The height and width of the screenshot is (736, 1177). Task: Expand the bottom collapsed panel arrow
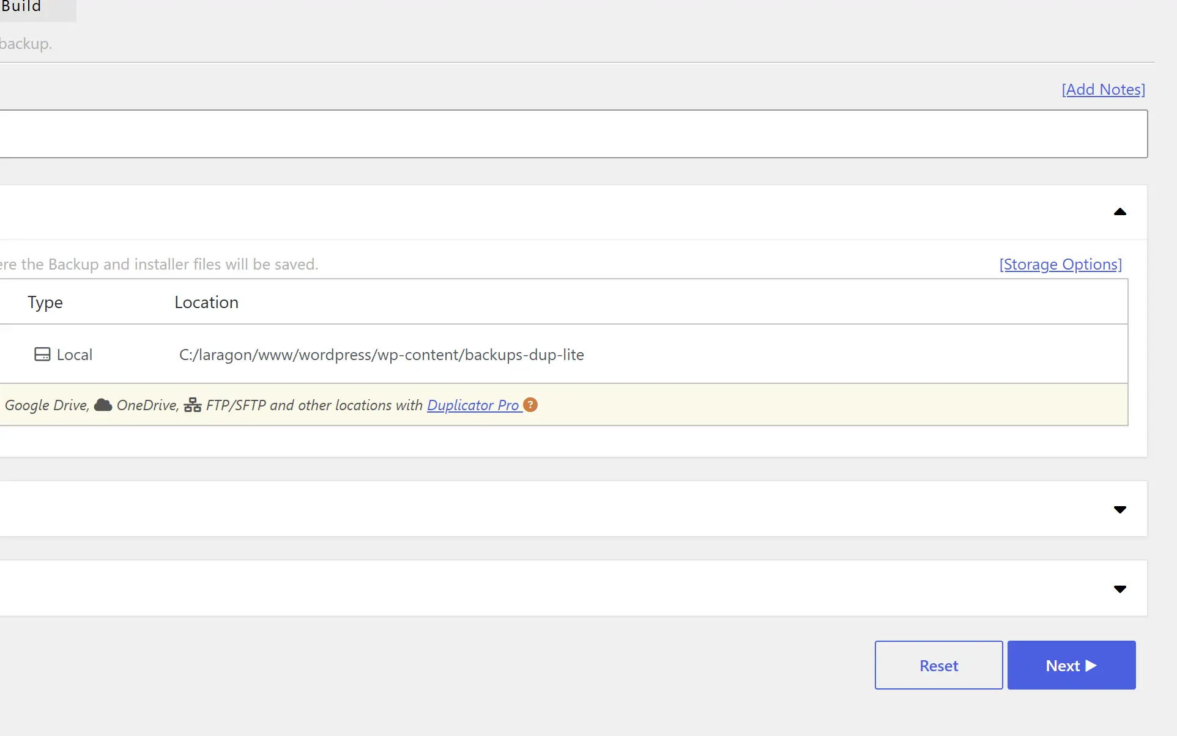pos(1120,589)
